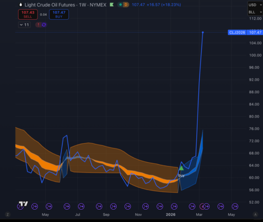Image resolution: width=263 pixels, height=222 pixels.
Task: Click the Mar time axis label
Action: click(199, 215)
